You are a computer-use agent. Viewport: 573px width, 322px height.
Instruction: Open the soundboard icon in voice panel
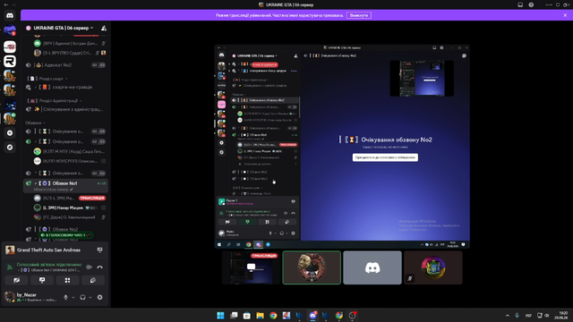[93, 280]
